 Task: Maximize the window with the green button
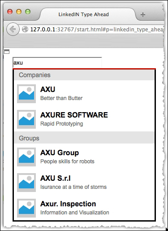(x=28, y=12)
